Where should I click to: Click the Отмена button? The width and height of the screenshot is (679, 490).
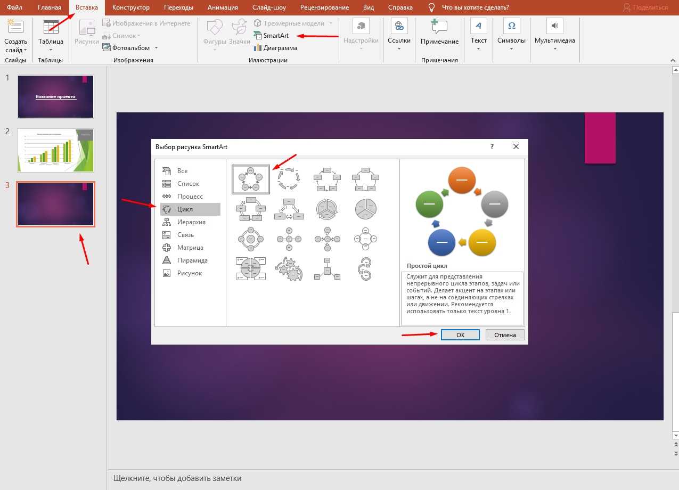tap(504, 335)
